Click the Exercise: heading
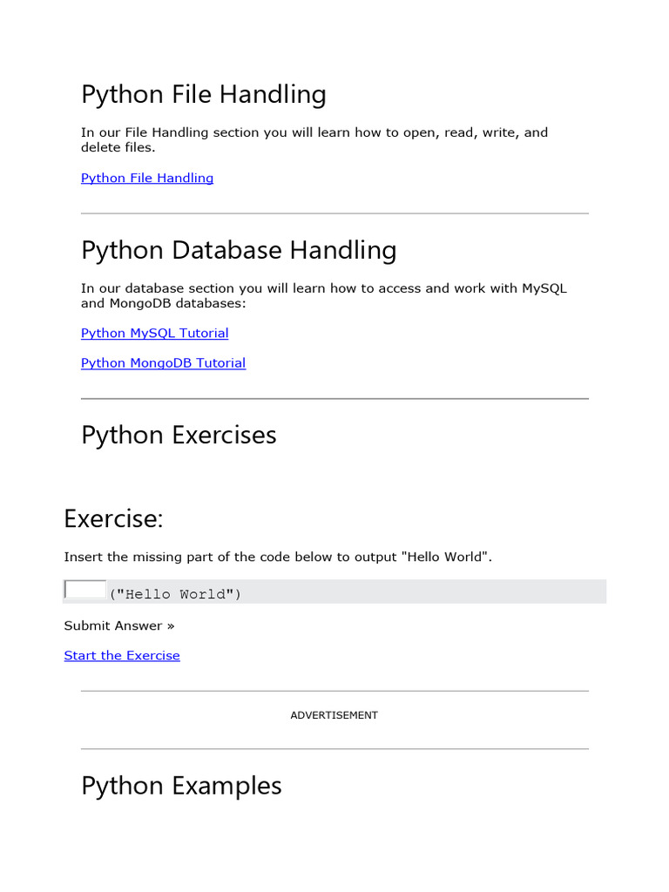 (x=113, y=518)
